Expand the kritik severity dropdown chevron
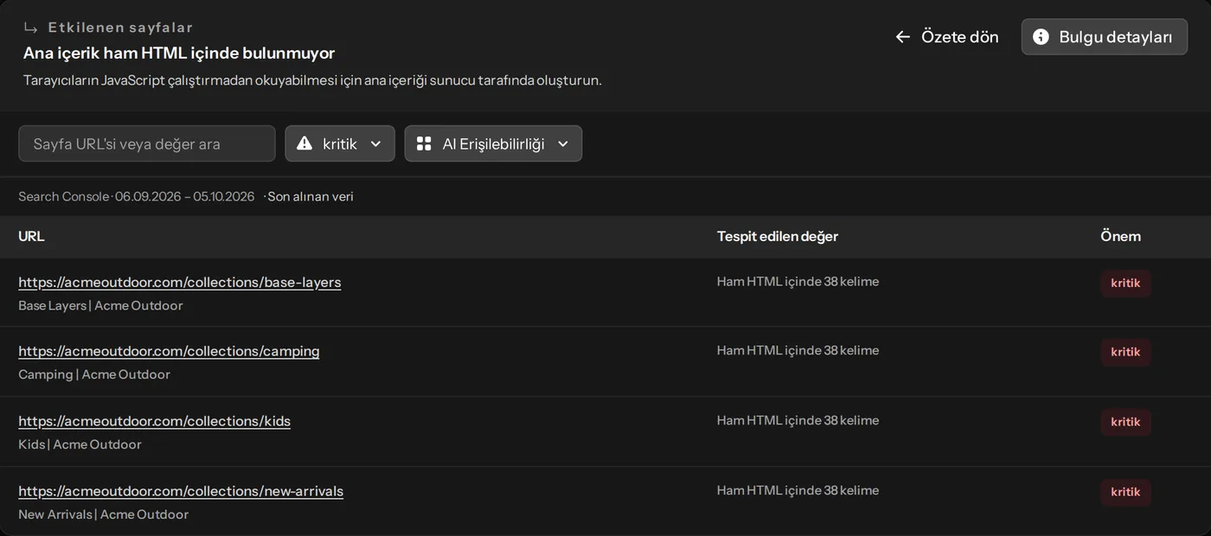Viewport: 1211px width, 536px height. tap(375, 144)
